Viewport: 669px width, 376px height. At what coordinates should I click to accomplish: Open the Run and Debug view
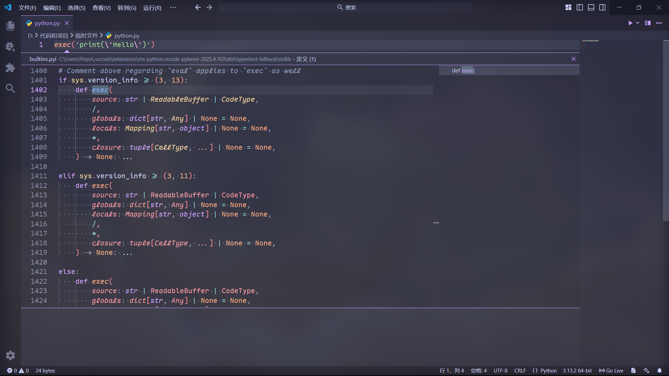pos(10,46)
